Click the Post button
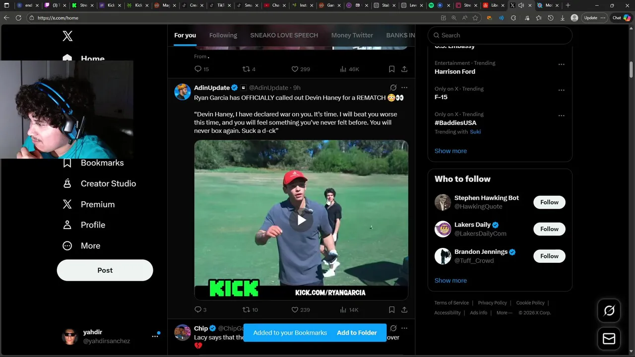 pos(105,270)
